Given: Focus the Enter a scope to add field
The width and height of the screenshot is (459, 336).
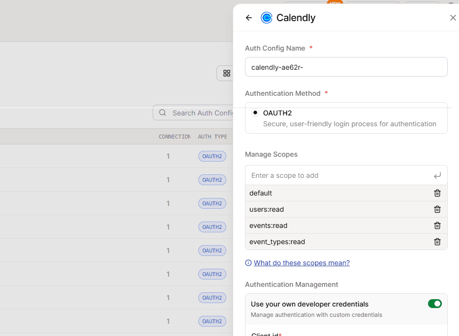Looking at the screenshot, I should [339, 175].
